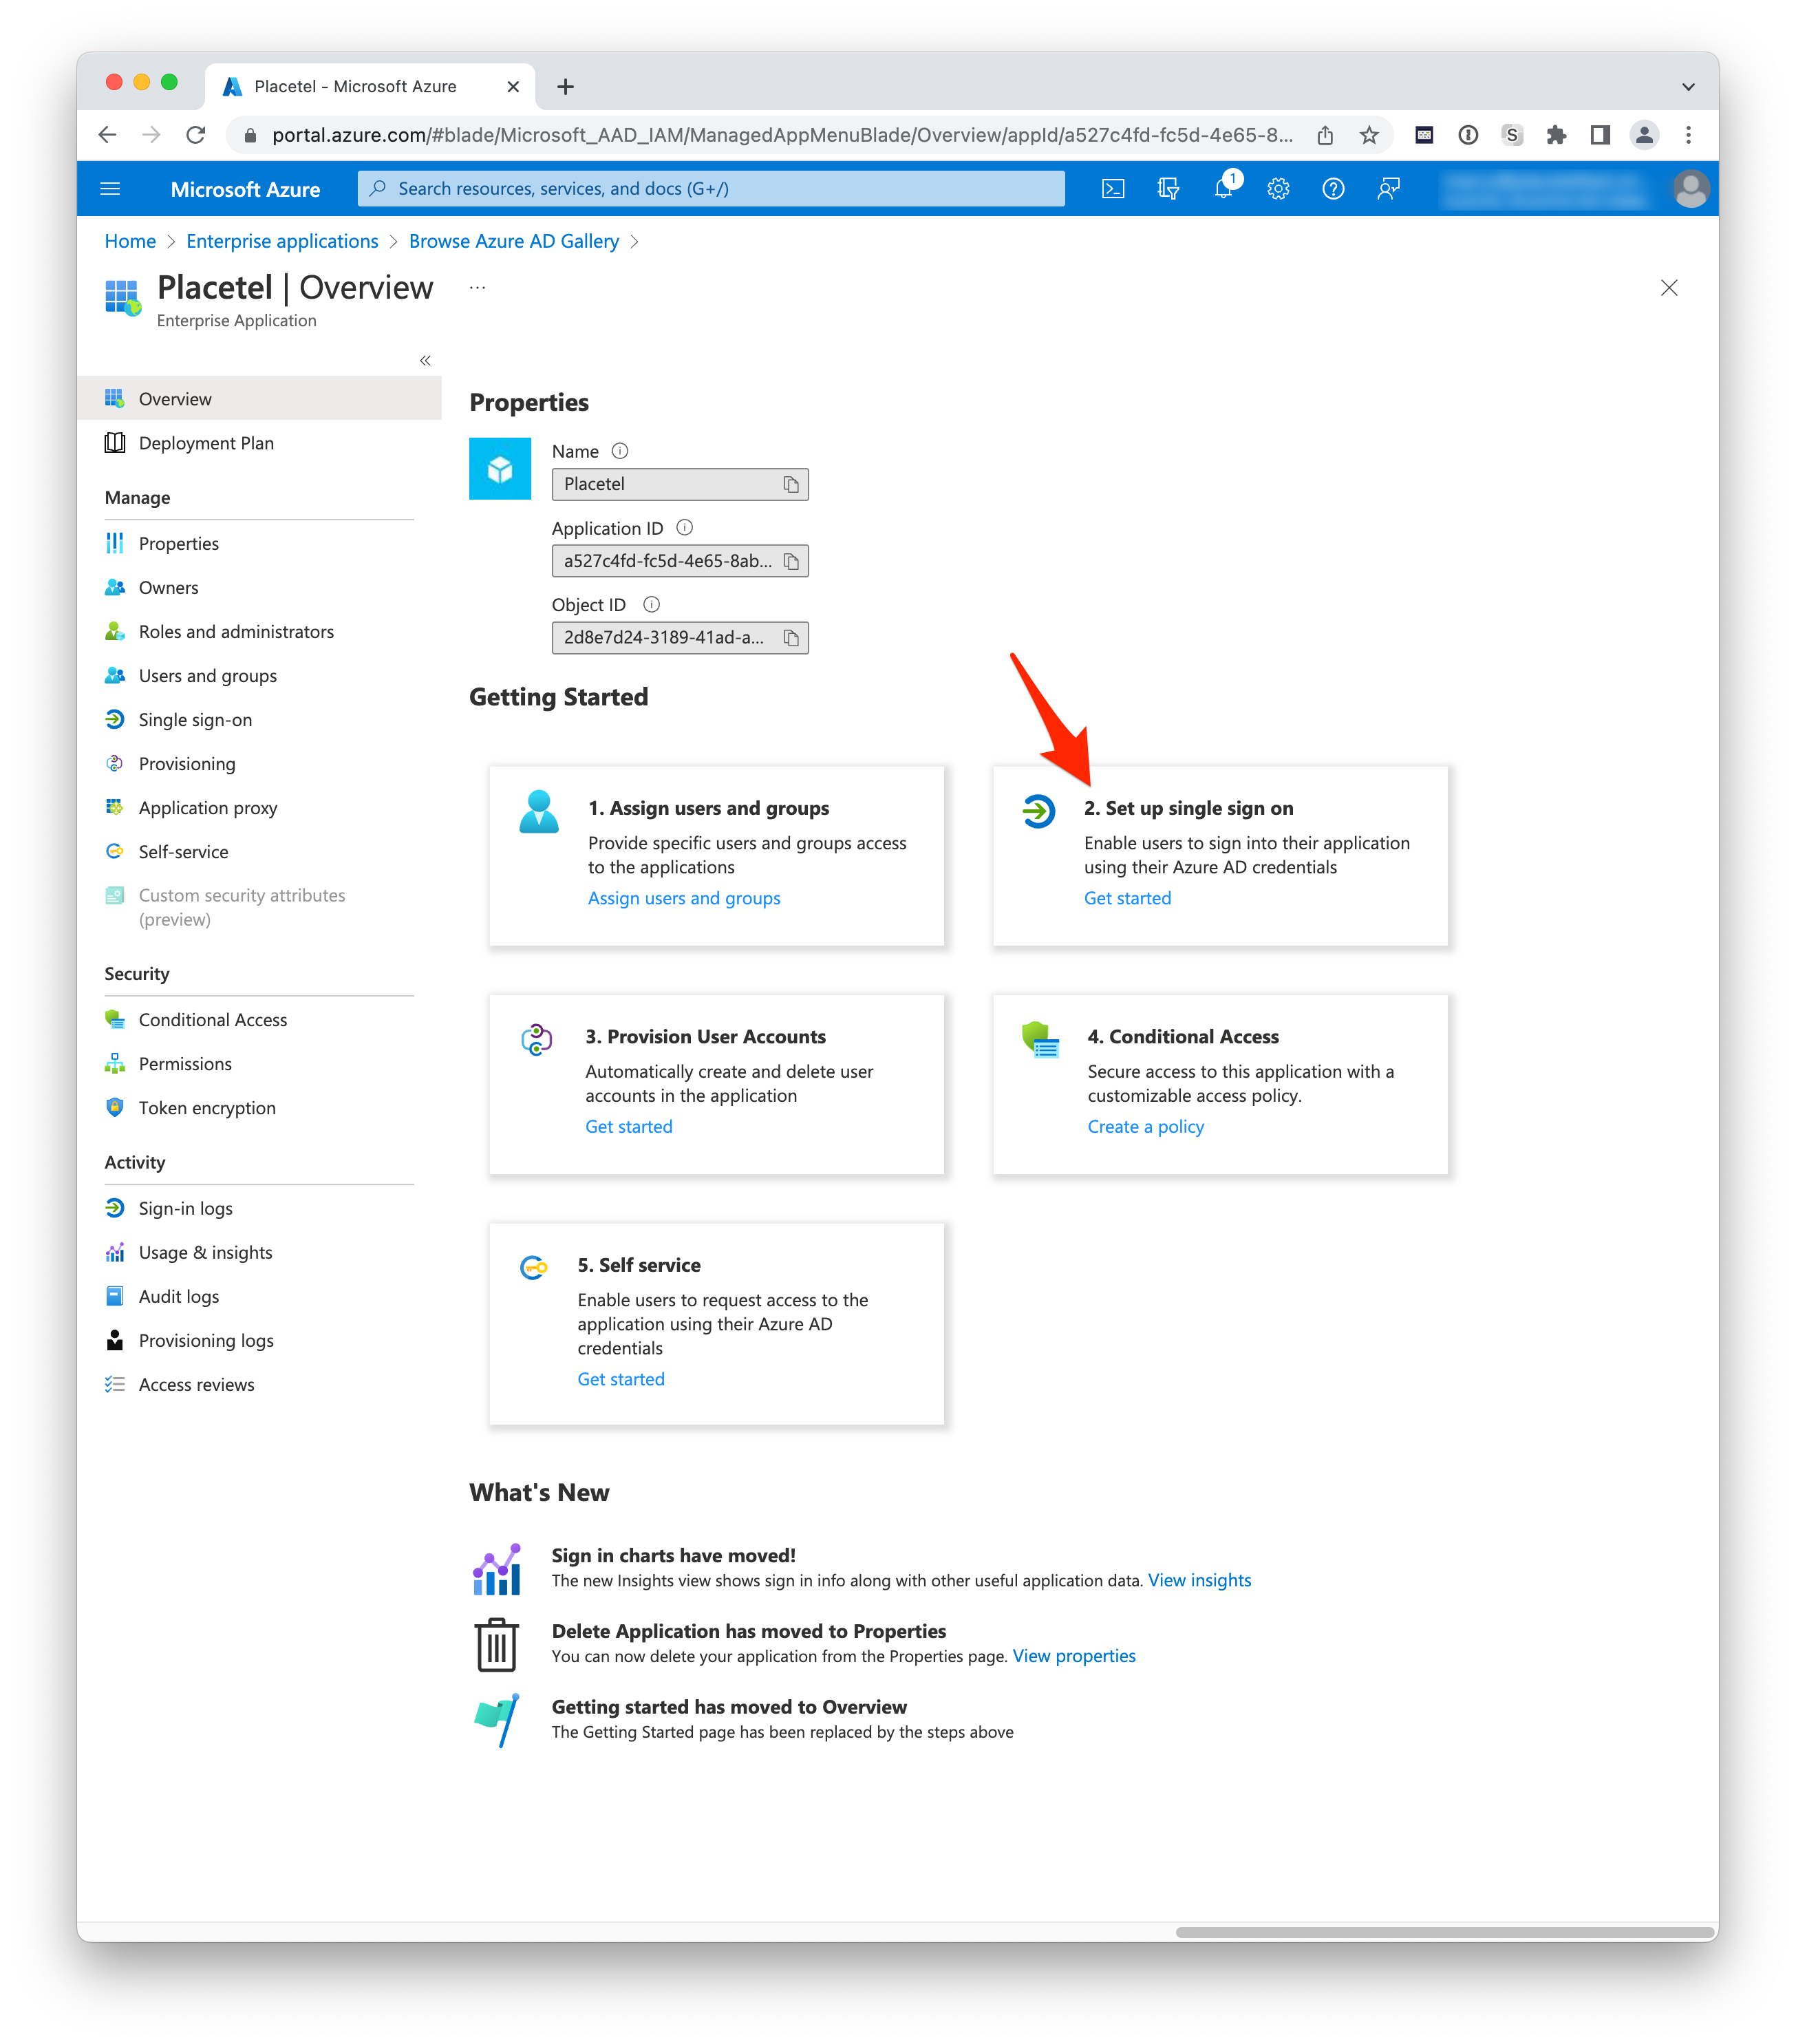Click the directories and subscriptions filter icon
1796x2044 pixels.
coord(1168,189)
